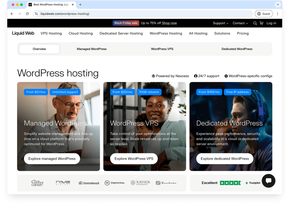Viewport: 289px width, 204px height.
Task: Close the Best WordPress Hosting tab
Action: click(73, 5)
